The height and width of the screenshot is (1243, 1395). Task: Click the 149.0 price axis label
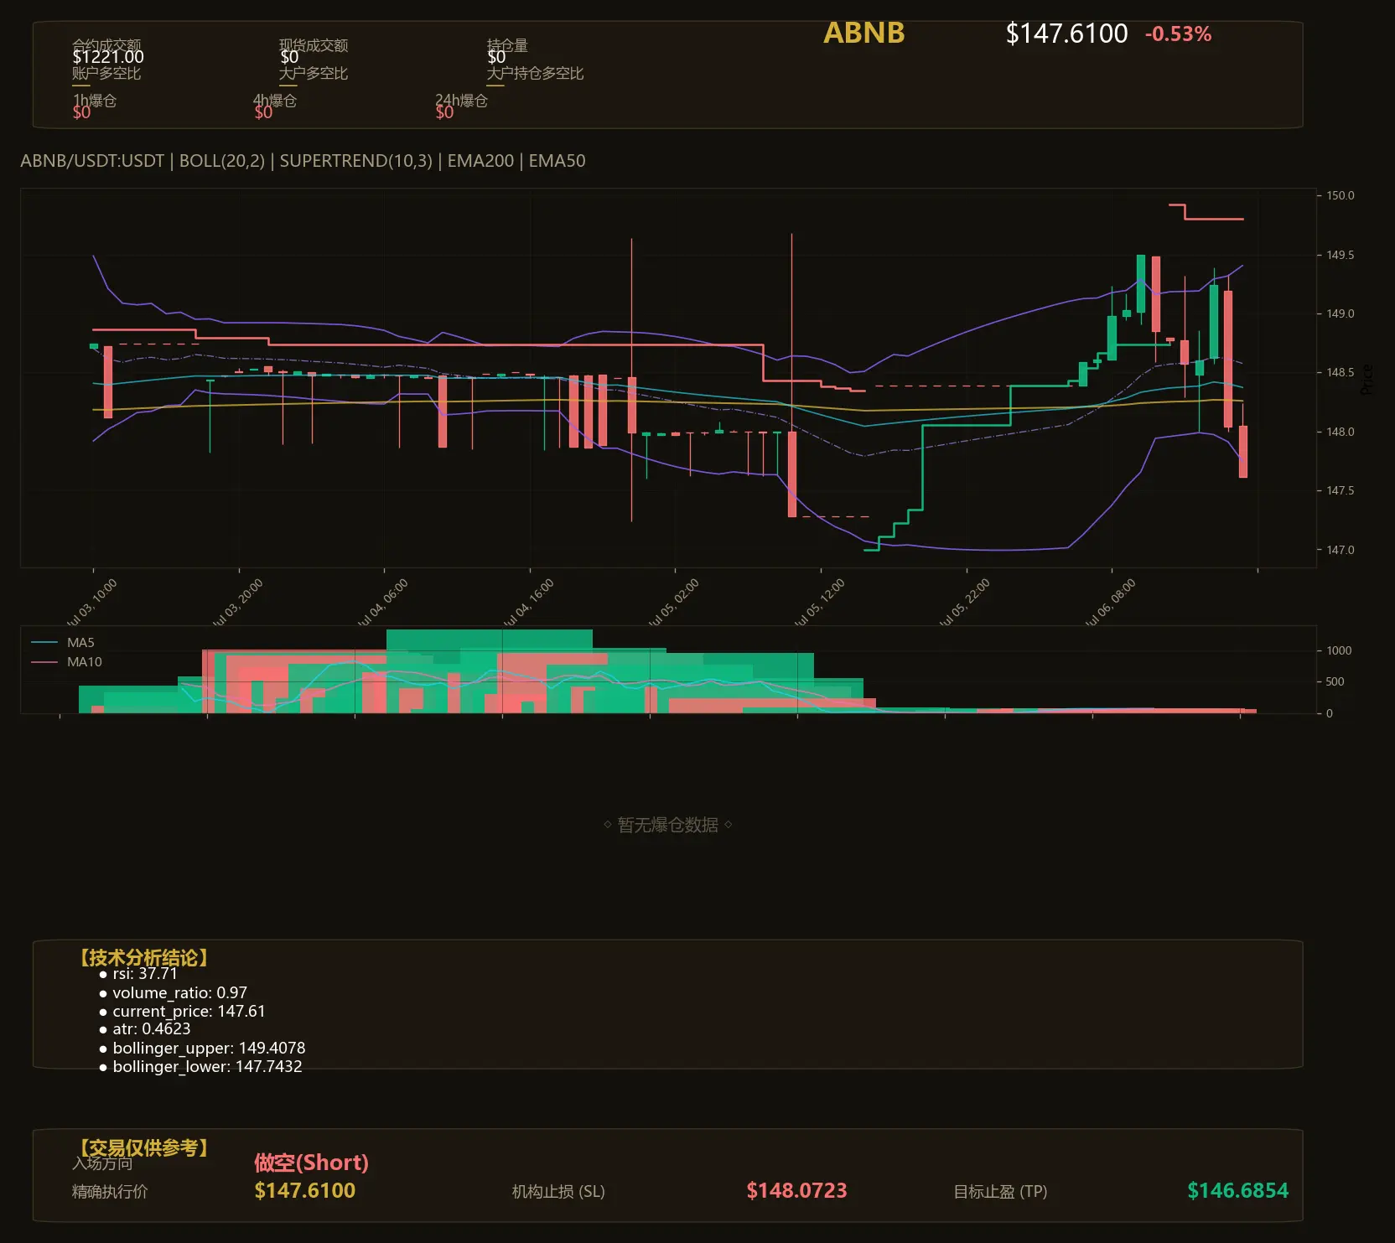click(1340, 313)
